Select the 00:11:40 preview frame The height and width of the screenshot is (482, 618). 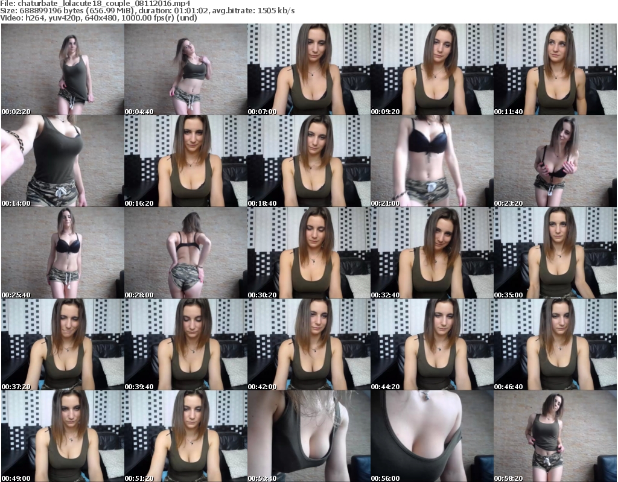tap(555, 69)
